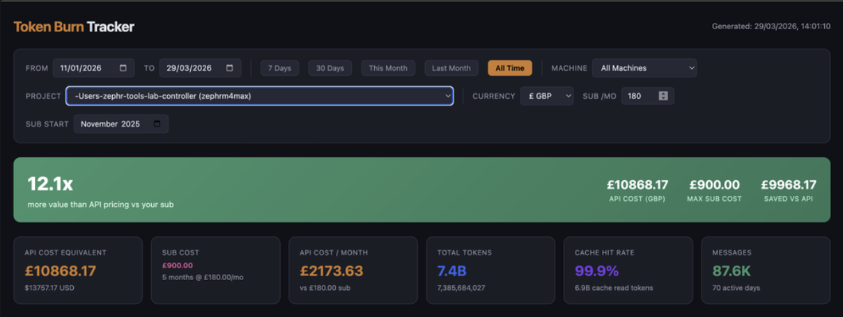This screenshot has height=317, width=843.
Task: Open the £ GBP currency dropdown
Action: point(546,96)
